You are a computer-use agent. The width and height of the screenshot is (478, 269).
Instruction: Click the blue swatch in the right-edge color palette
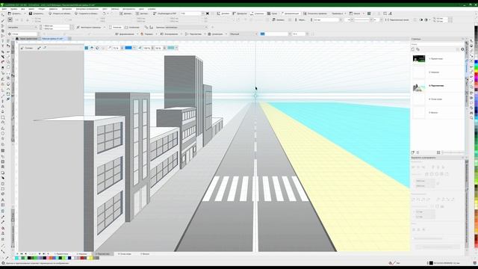pyautogui.click(x=476, y=62)
